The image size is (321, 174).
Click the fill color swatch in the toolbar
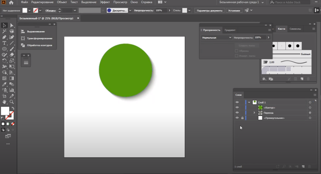5,111
